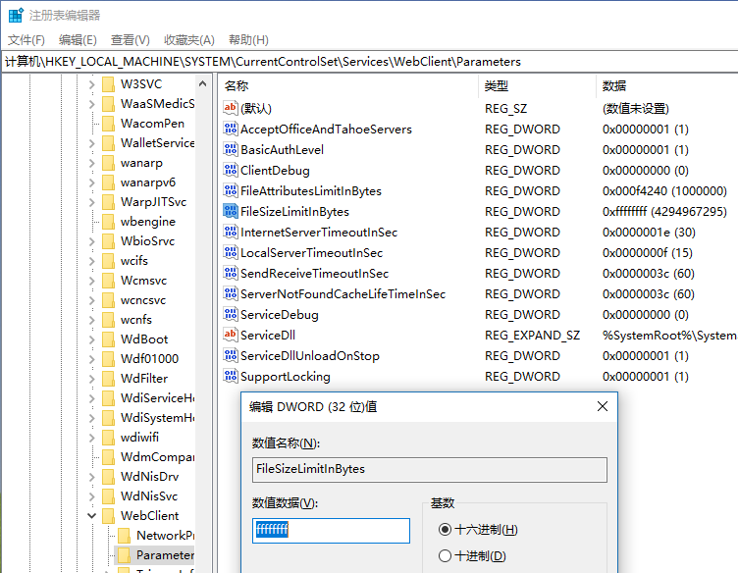
Task: Expand the WalletService tree node
Action: pyautogui.click(x=92, y=143)
